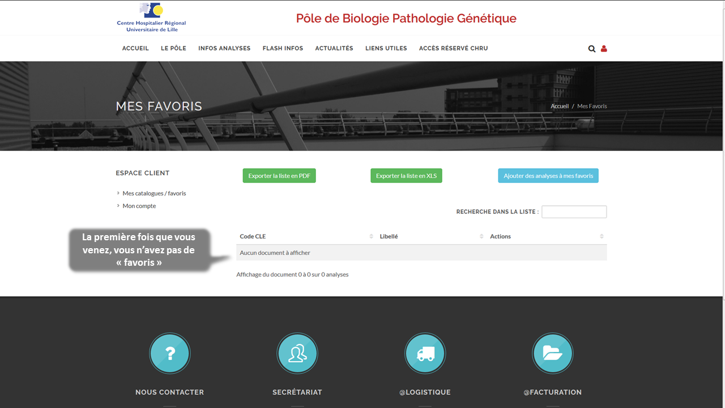This screenshot has height=408, width=725.
Task: Click the Logistique truck icon
Action: click(425, 353)
